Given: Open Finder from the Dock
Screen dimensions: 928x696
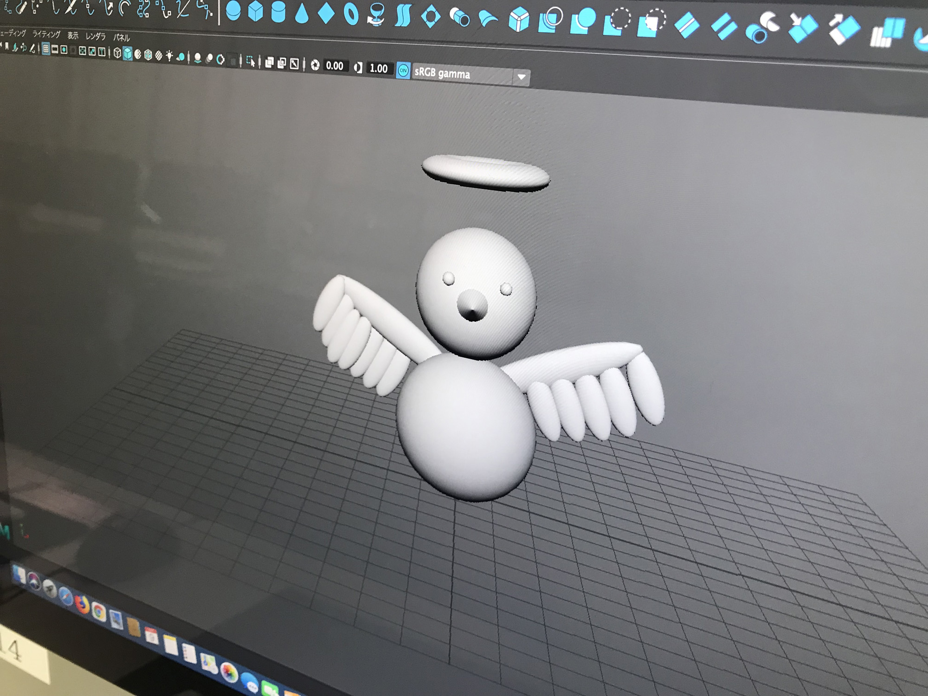Looking at the screenshot, I should coord(19,575).
